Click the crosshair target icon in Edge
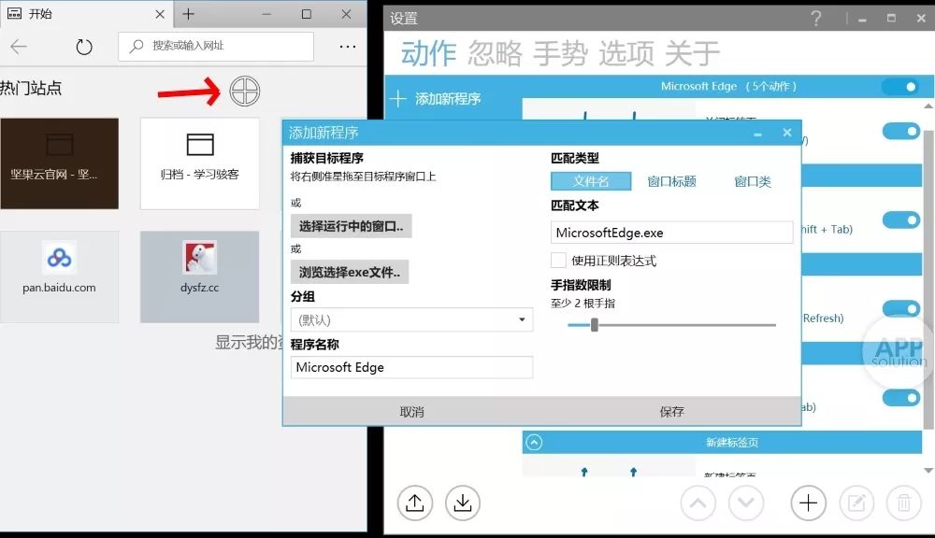The image size is (935, 538). 245,92
